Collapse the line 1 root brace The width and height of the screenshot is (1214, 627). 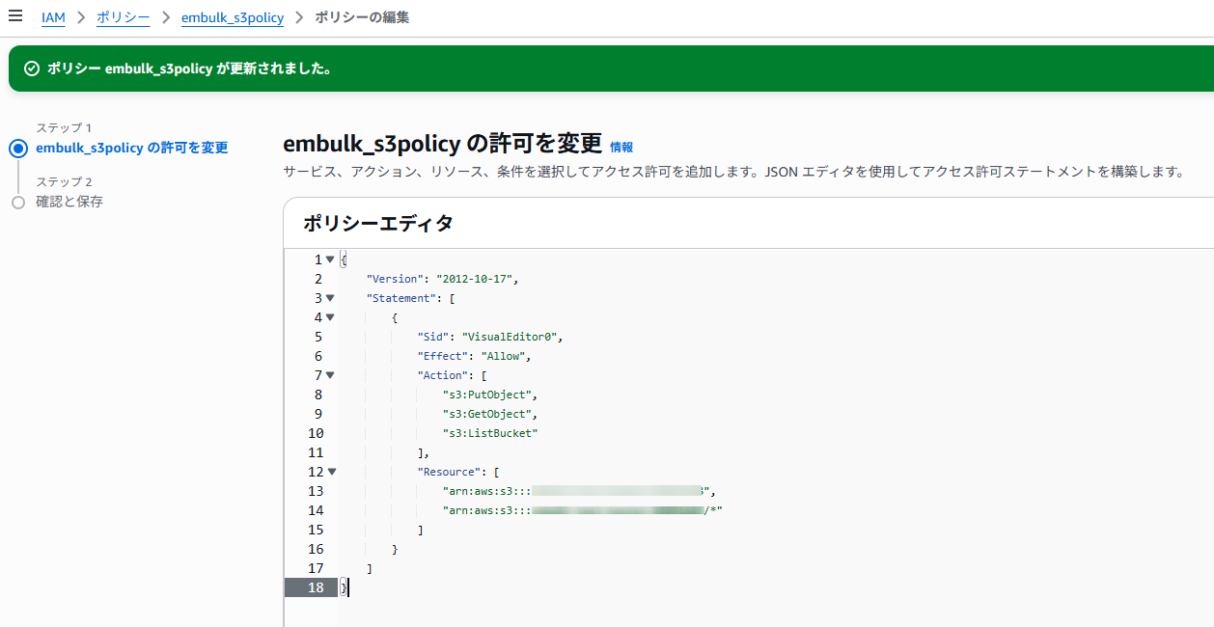coord(330,259)
